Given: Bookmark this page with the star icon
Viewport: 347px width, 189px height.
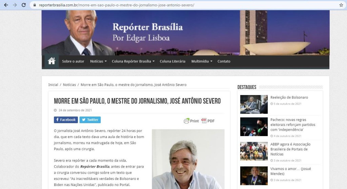Looking at the screenshot, I should [341, 5].
